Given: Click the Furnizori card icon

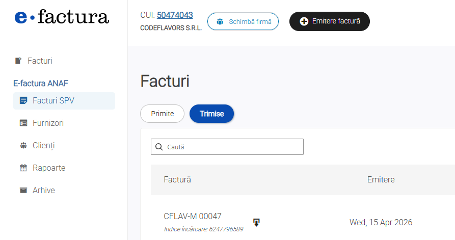Looking at the screenshot, I should point(23,123).
